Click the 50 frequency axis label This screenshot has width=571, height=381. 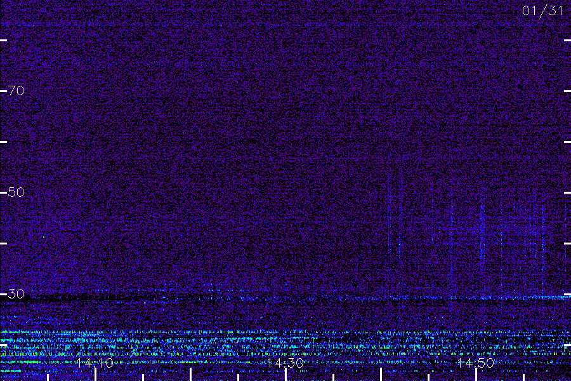click(x=16, y=192)
